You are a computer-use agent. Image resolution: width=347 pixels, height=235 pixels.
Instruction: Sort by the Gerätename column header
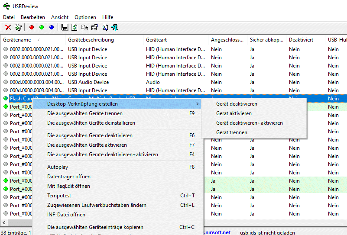click(17, 39)
